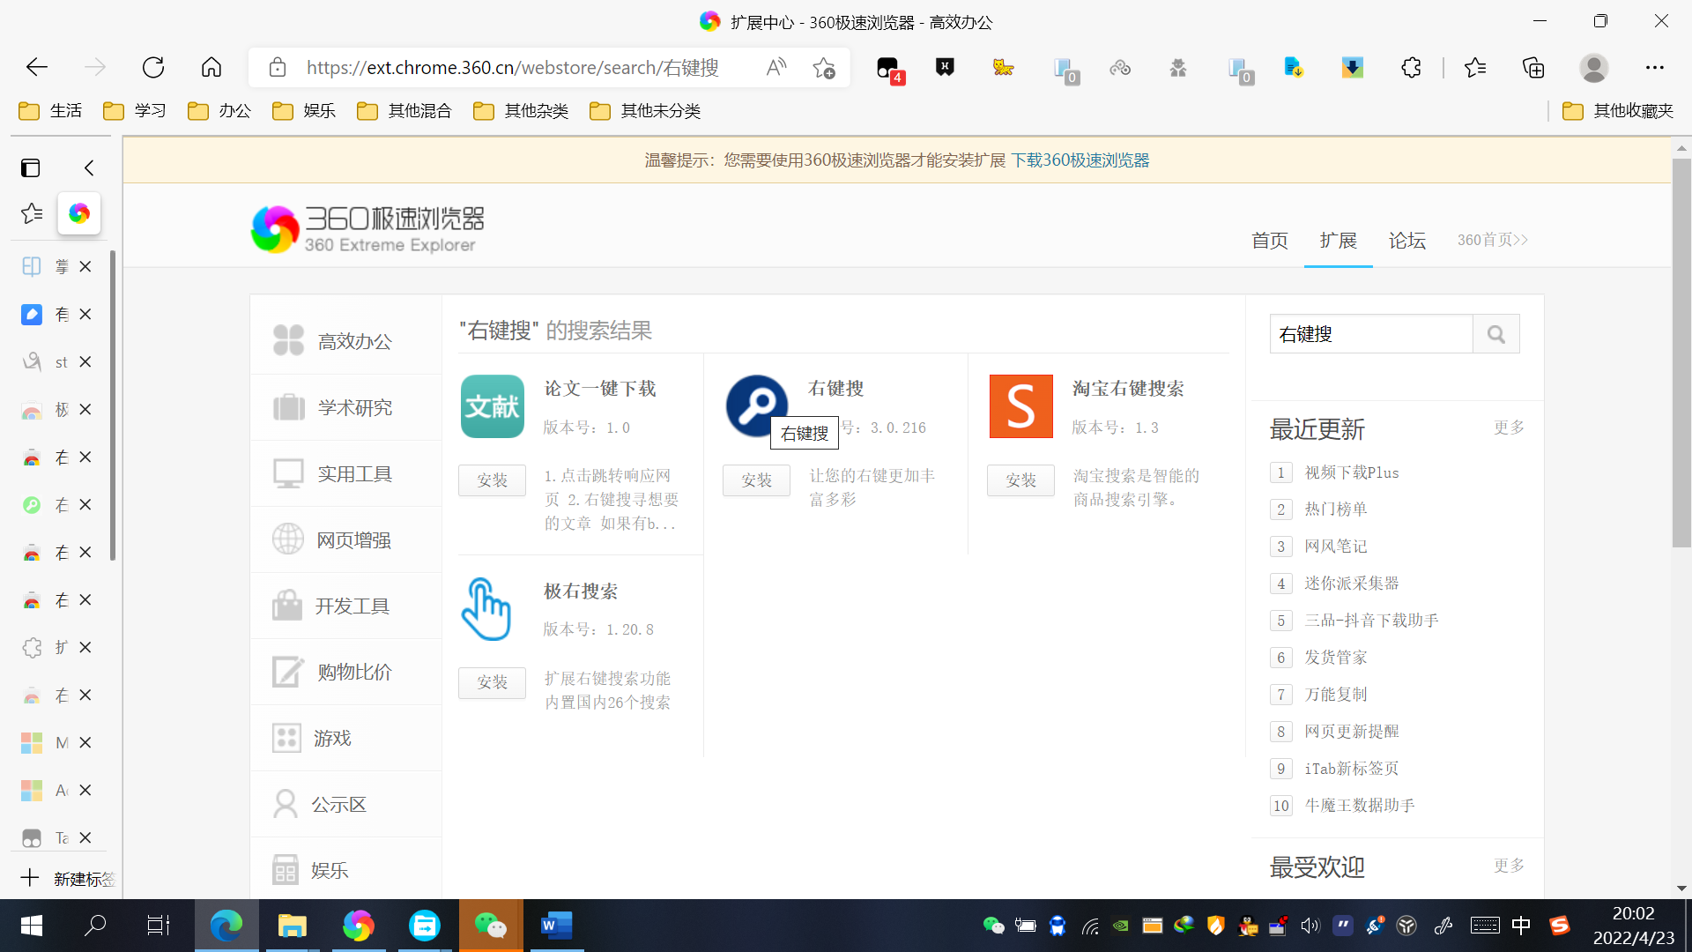Image resolution: width=1692 pixels, height=952 pixels.
Task: Open the 右键搜 magnifier extension icon
Action: [756, 406]
